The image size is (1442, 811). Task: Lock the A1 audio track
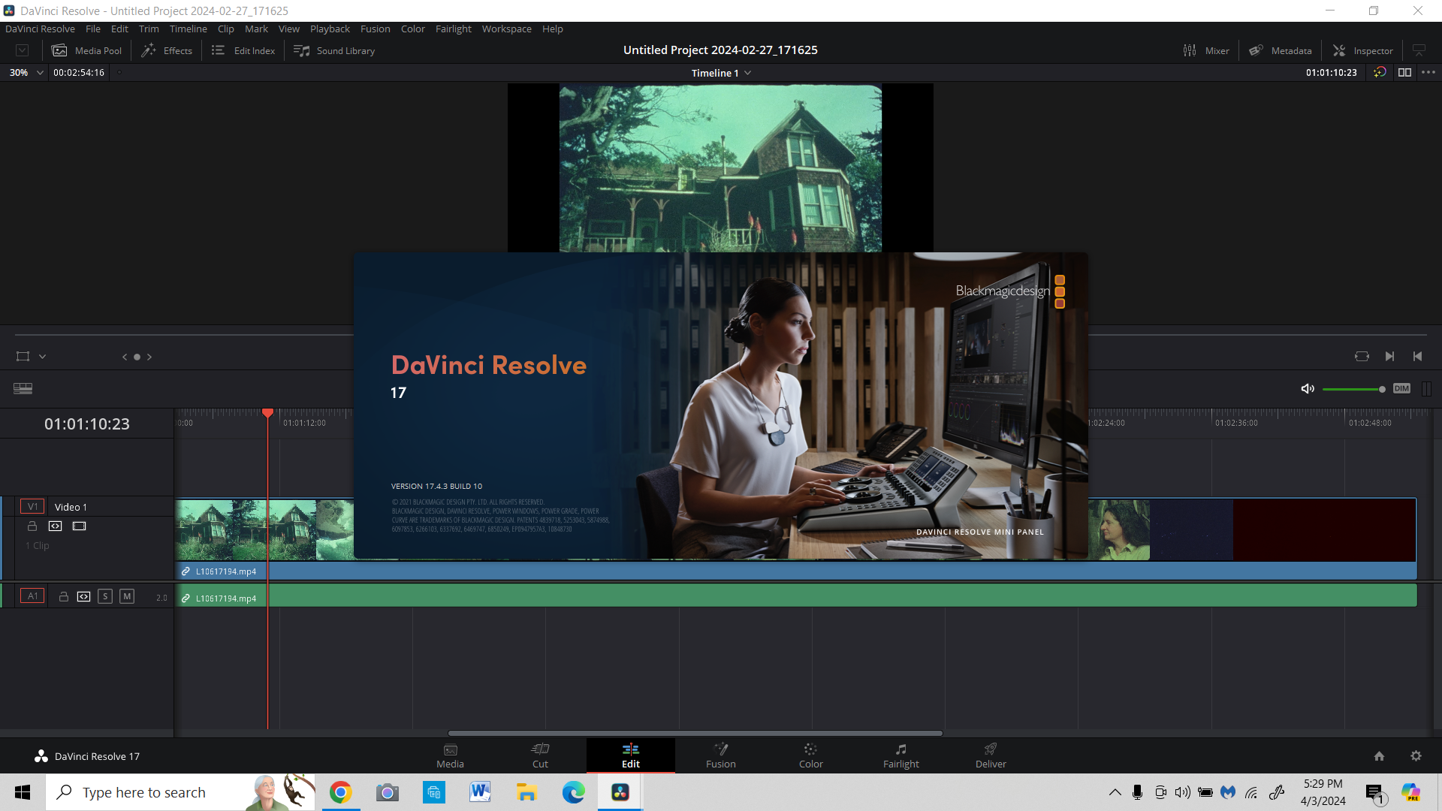click(x=64, y=596)
